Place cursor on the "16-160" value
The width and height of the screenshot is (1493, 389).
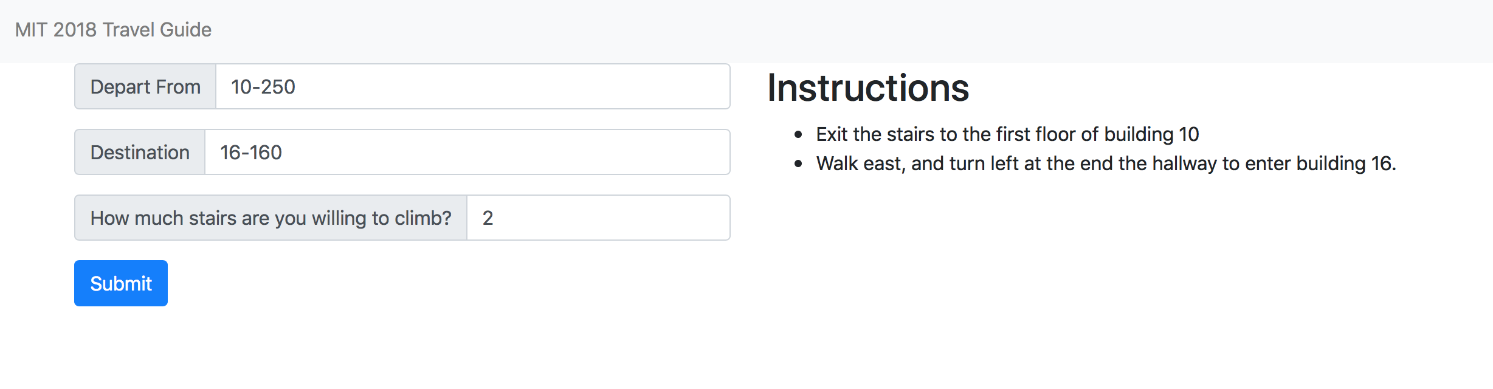click(x=251, y=153)
